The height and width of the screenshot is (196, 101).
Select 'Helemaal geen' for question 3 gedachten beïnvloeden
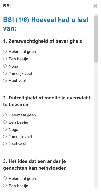coord(5,178)
